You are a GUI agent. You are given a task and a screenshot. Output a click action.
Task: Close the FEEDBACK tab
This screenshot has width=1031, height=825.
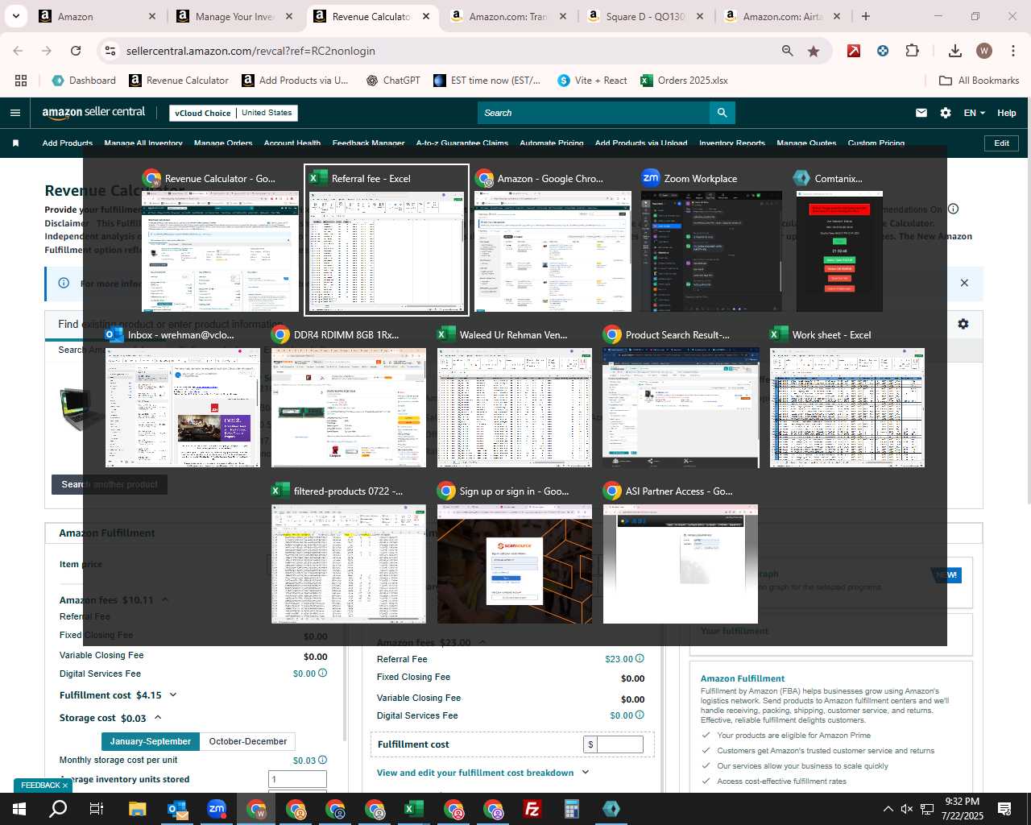65,786
